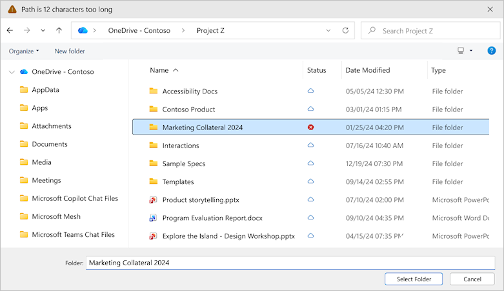Sort by the Status column header
This screenshot has height=291, width=504.
coord(317,70)
